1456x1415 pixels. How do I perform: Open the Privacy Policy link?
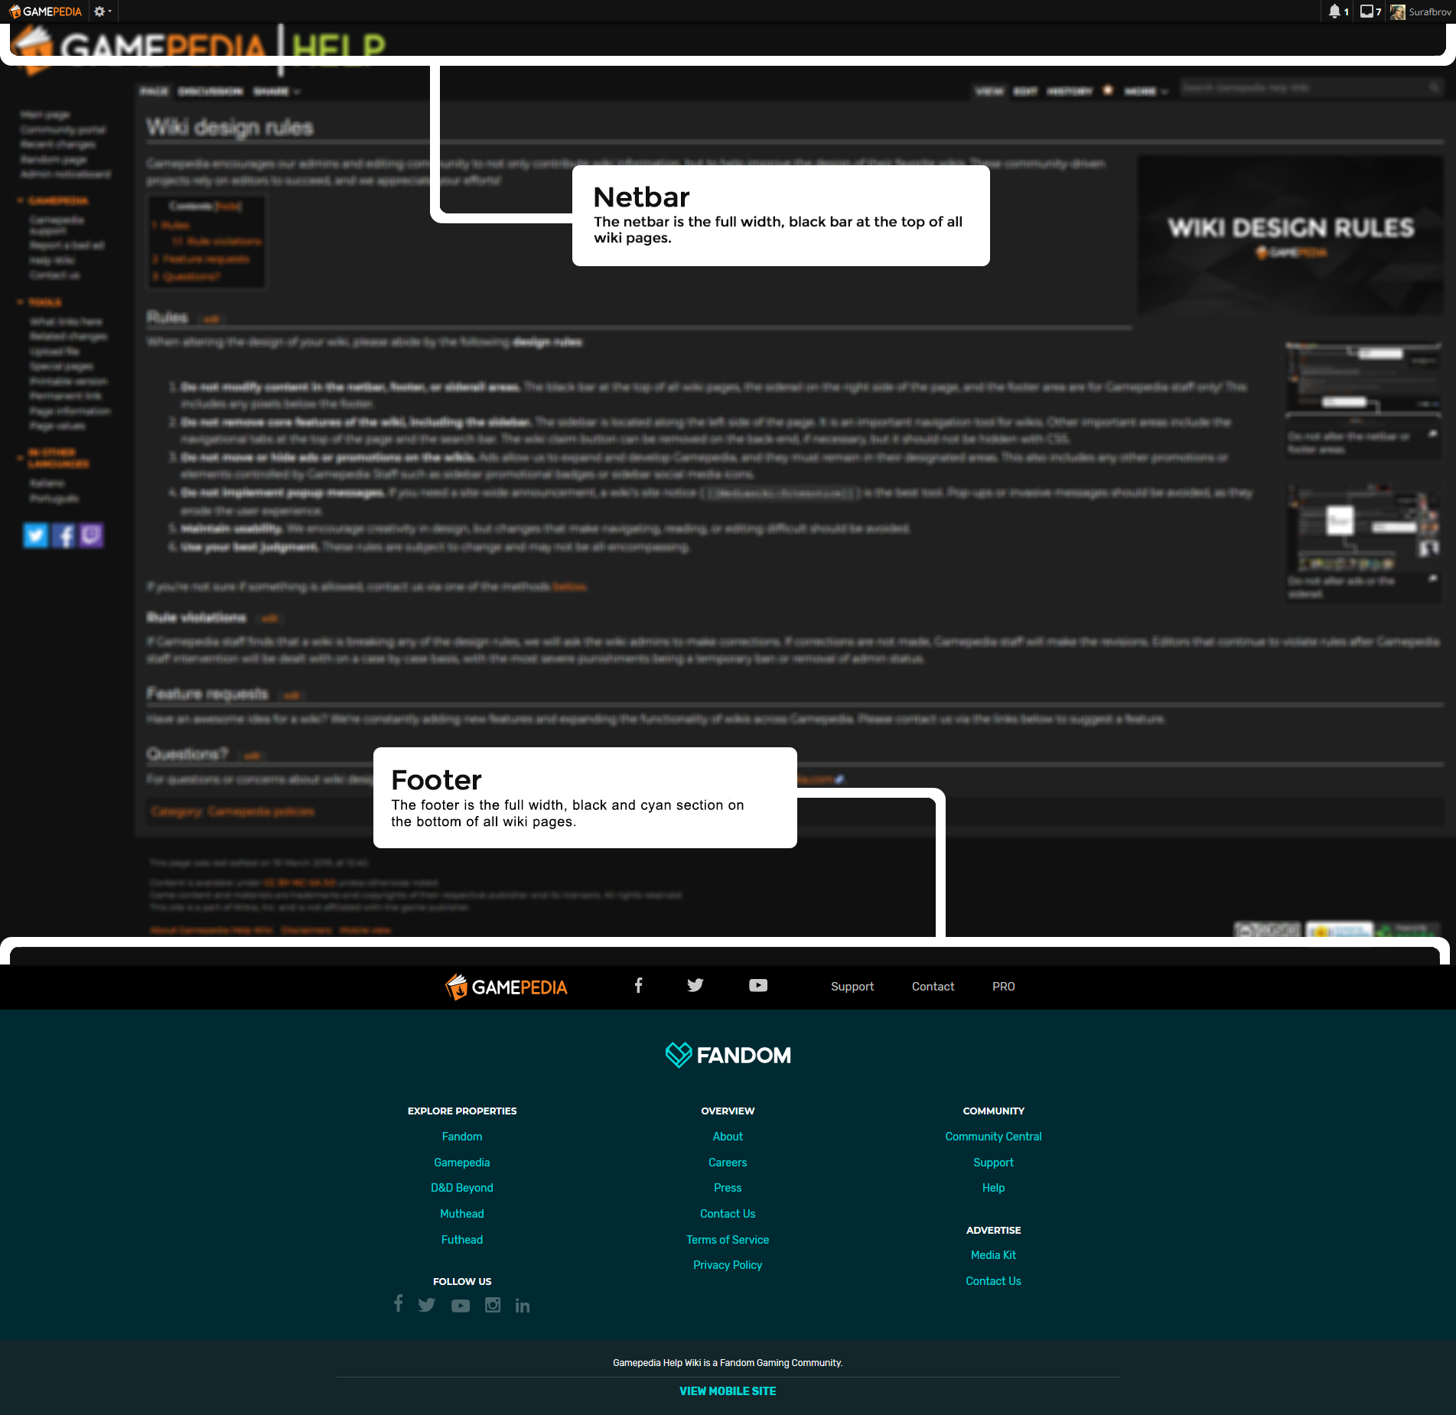tap(728, 1265)
